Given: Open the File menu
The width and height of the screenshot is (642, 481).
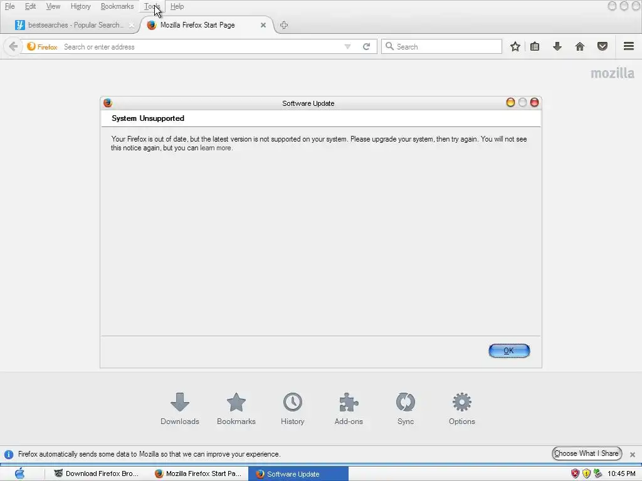Looking at the screenshot, I should (x=10, y=6).
